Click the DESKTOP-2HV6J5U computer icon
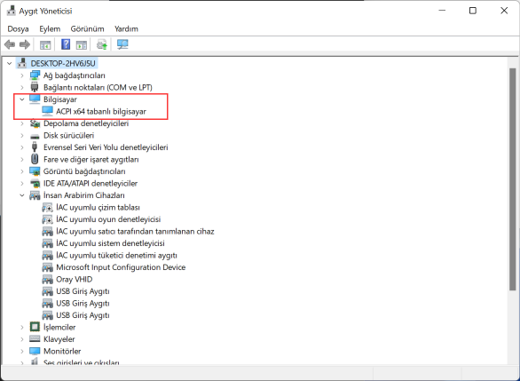The image size is (520, 381). click(22, 63)
